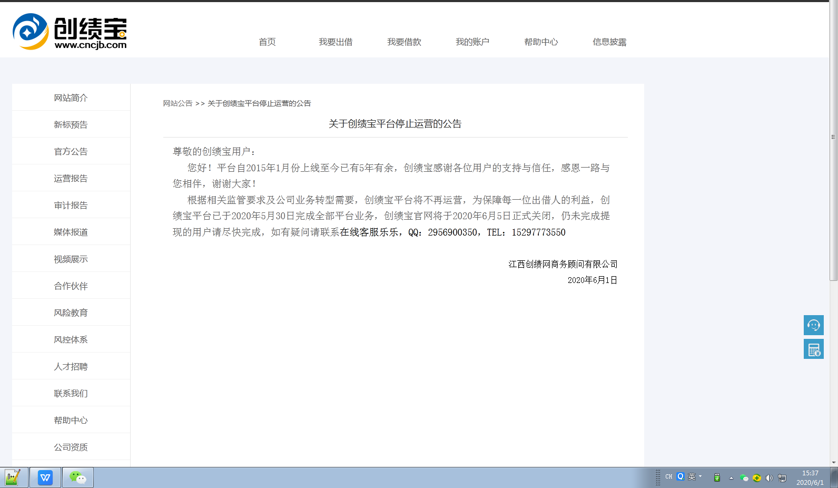The height and width of the screenshot is (488, 838).
Task: Select 官方公告 in the sidebar
Action: pos(71,151)
